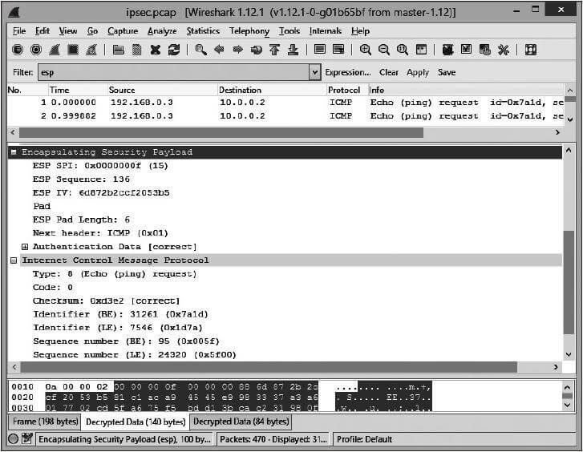
Task: Expand the Authentication Data [correct] node
Action: tap(25, 247)
